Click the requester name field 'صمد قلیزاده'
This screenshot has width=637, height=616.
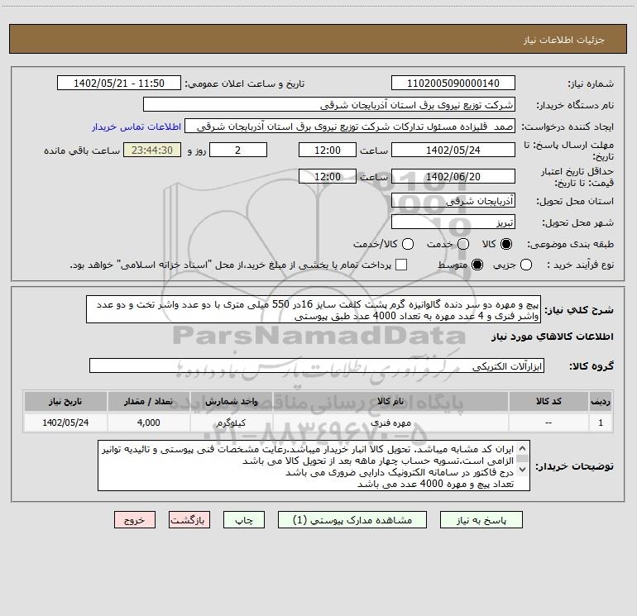(350, 127)
